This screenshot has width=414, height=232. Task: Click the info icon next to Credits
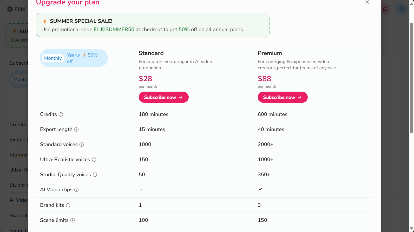click(x=61, y=114)
